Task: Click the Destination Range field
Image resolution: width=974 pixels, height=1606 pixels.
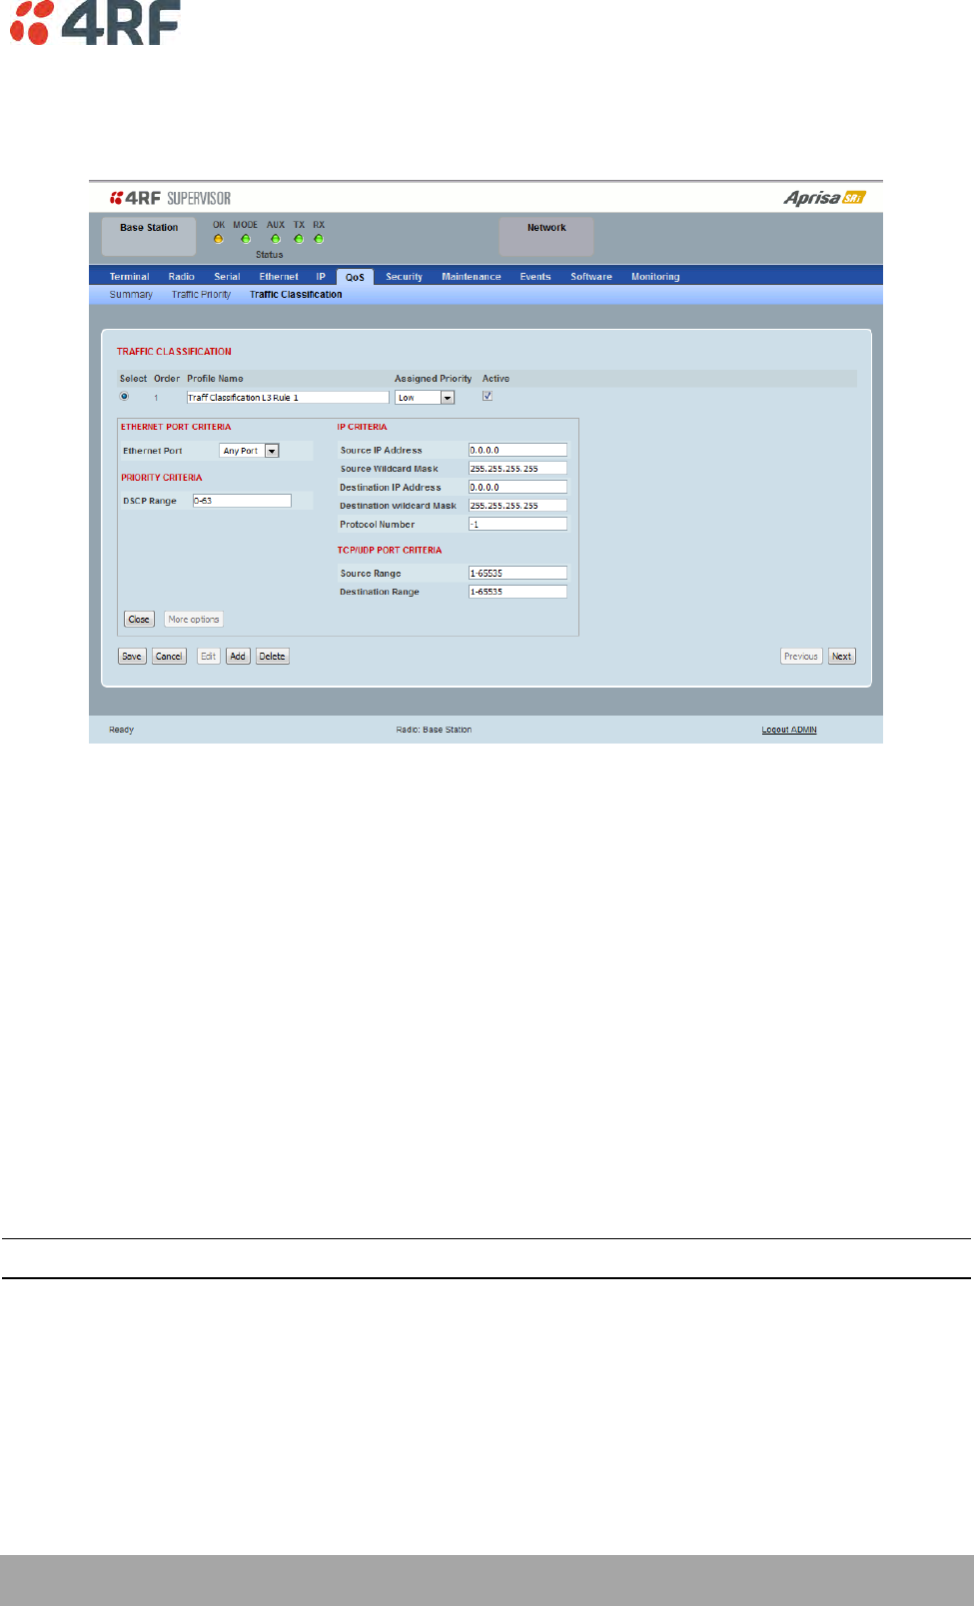Action: tap(517, 592)
